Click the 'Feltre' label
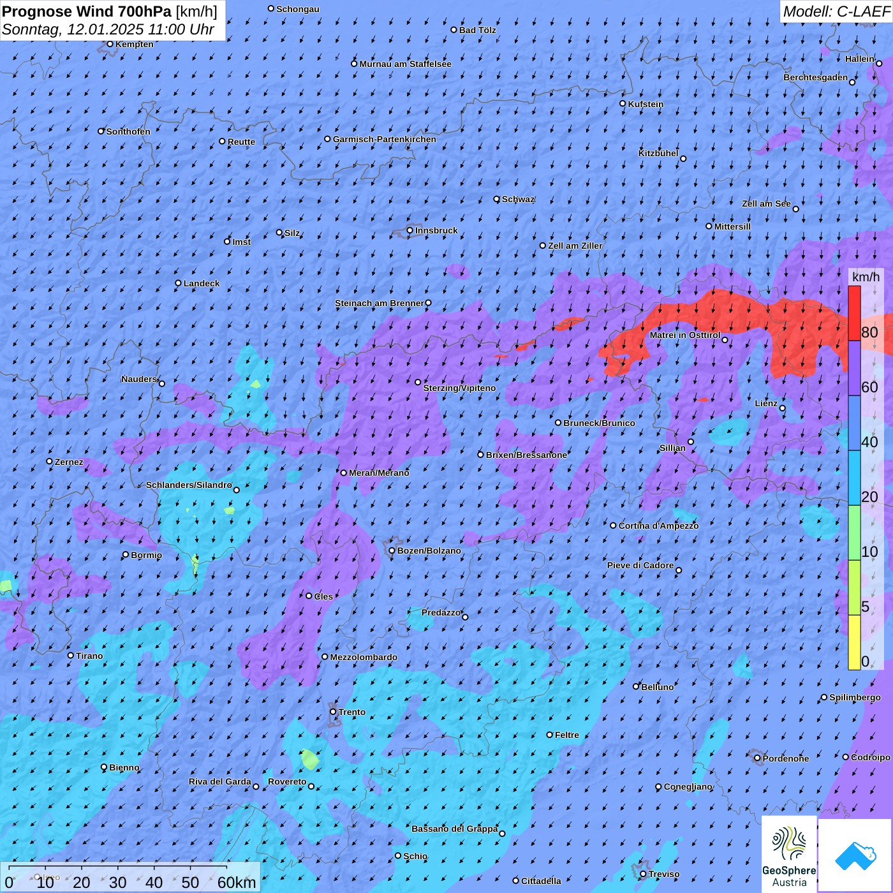This screenshot has height=893, width=893. (x=566, y=735)
